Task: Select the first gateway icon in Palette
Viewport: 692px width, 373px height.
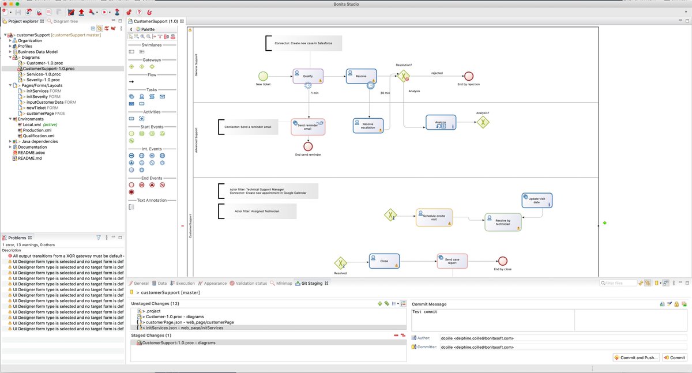Action: (x=132, y=66)
